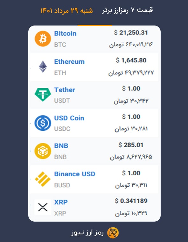
Task: Select the Bitcoin dollar price $21,250.31
Action: coord(131,33)
